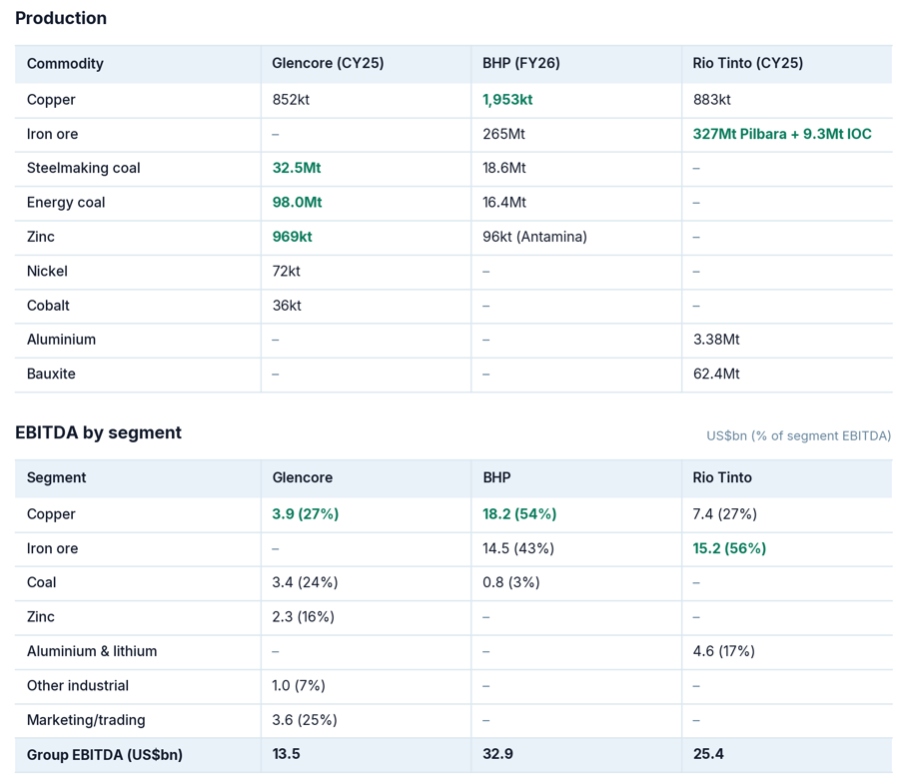This screenshot has height=779, width=899.
Task: Select Glencore cobalt value "36kt"
Action: pyautogui.click(x=287, y=306)
